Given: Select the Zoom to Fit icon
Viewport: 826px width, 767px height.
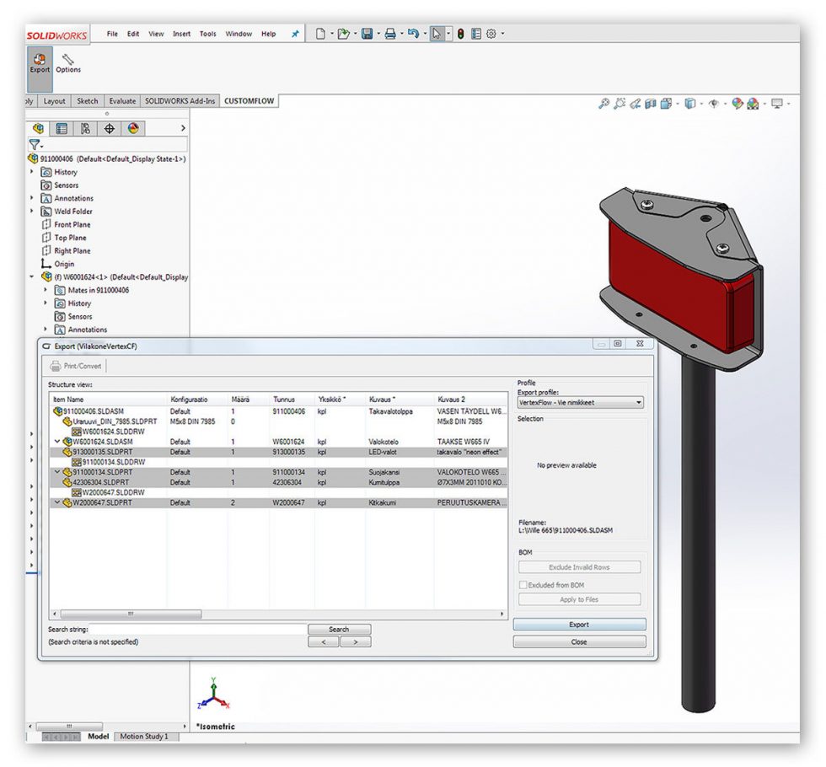Looking at the screenshot, I should pyautogui.click(x=605, y=103).
